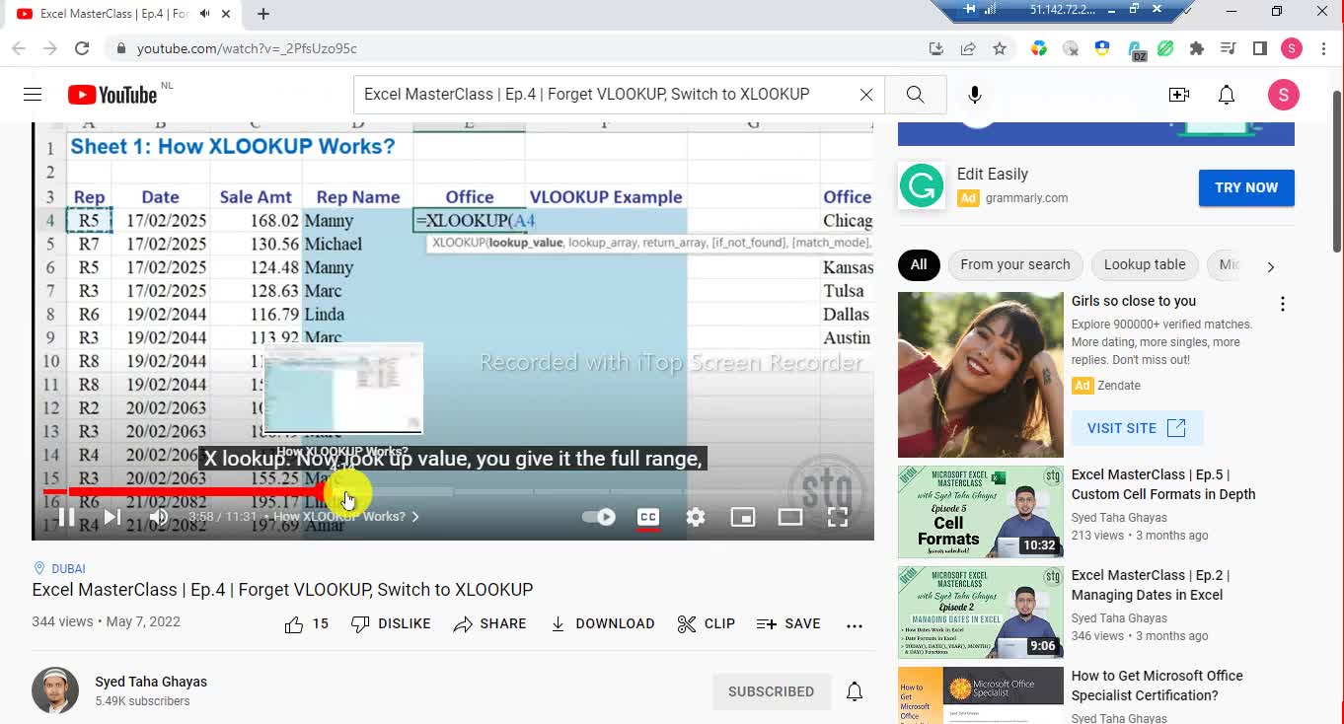This screenshot has height=724, width=1344.
Task: Open the Create video icon
Action: 1178,95
